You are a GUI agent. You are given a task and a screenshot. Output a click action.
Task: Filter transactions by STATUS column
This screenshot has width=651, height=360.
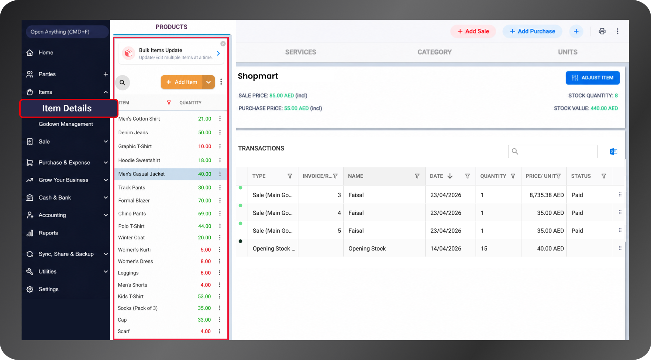tap(604, 176)
